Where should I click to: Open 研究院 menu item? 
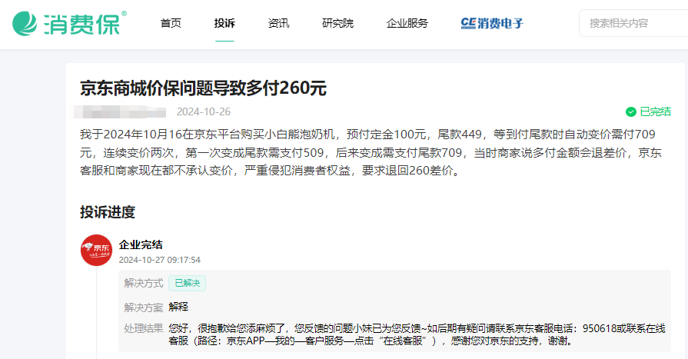click(x=338, y=23)
